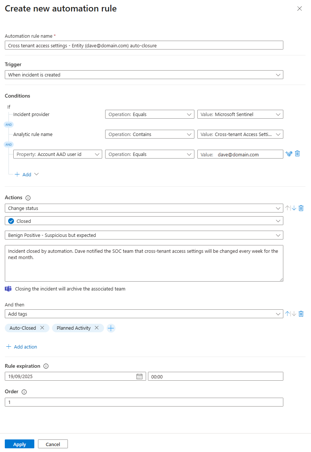Click the dave@domain.com value field
This screenshot has height=452, width=311.
click(x=240, y=154)
